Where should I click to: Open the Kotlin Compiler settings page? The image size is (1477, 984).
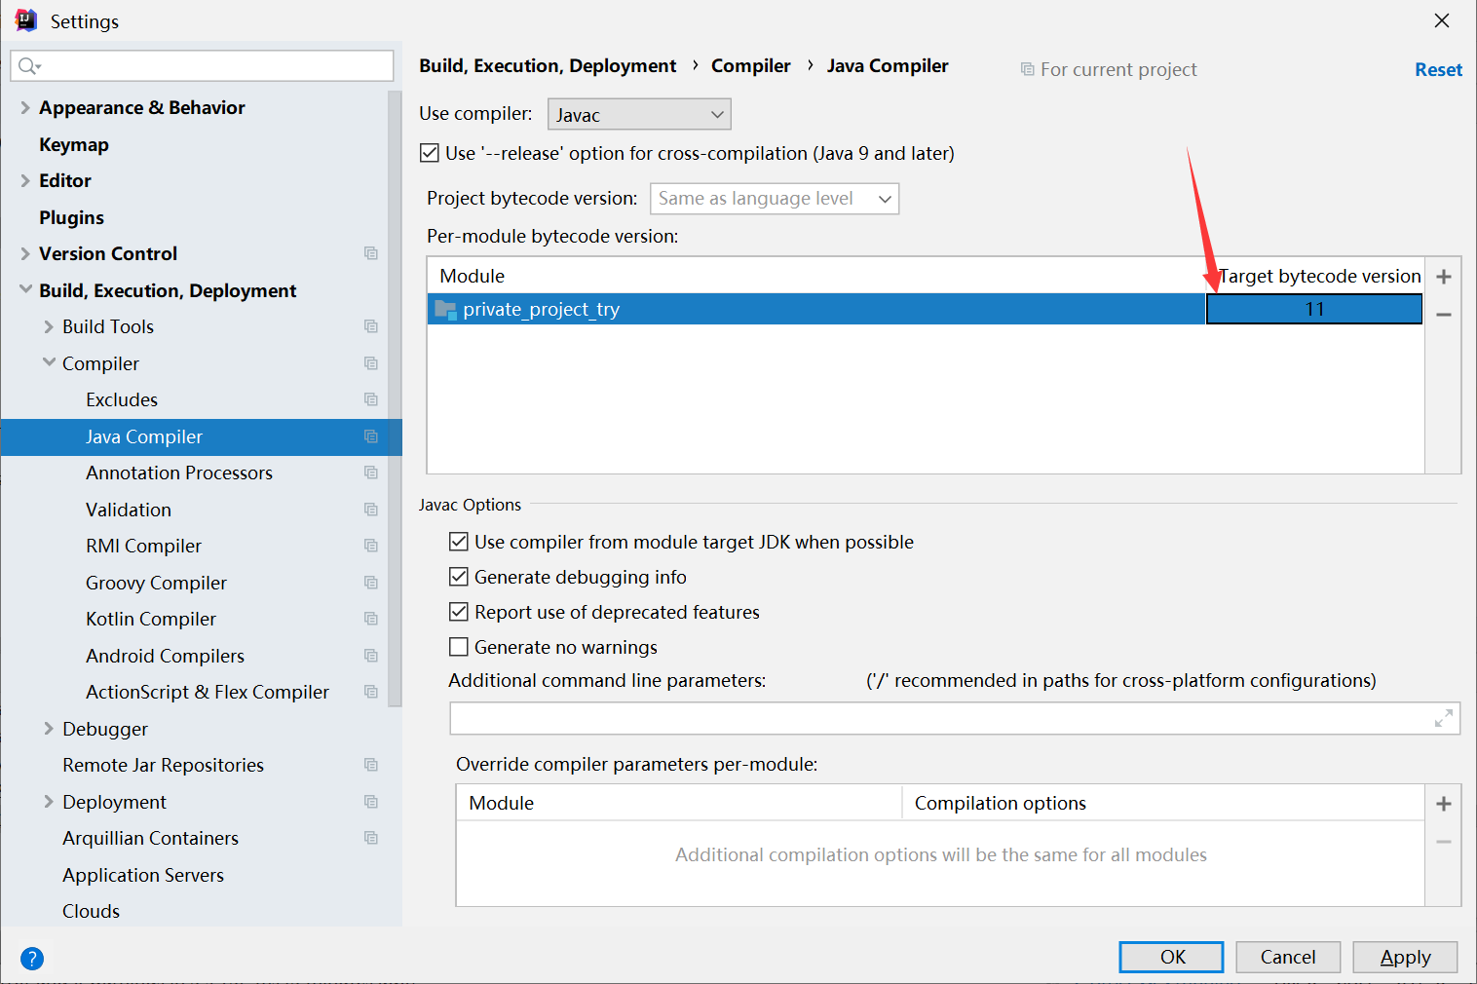150,619
